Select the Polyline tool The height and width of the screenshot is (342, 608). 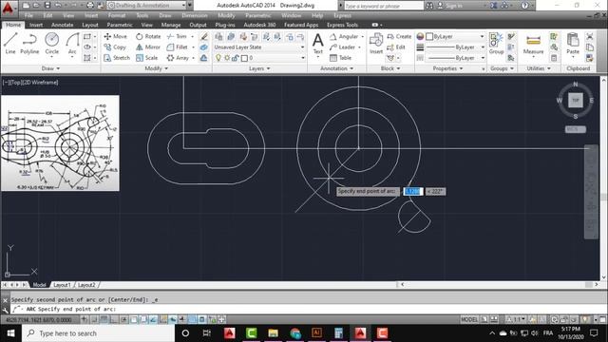(x=29, y=44)
